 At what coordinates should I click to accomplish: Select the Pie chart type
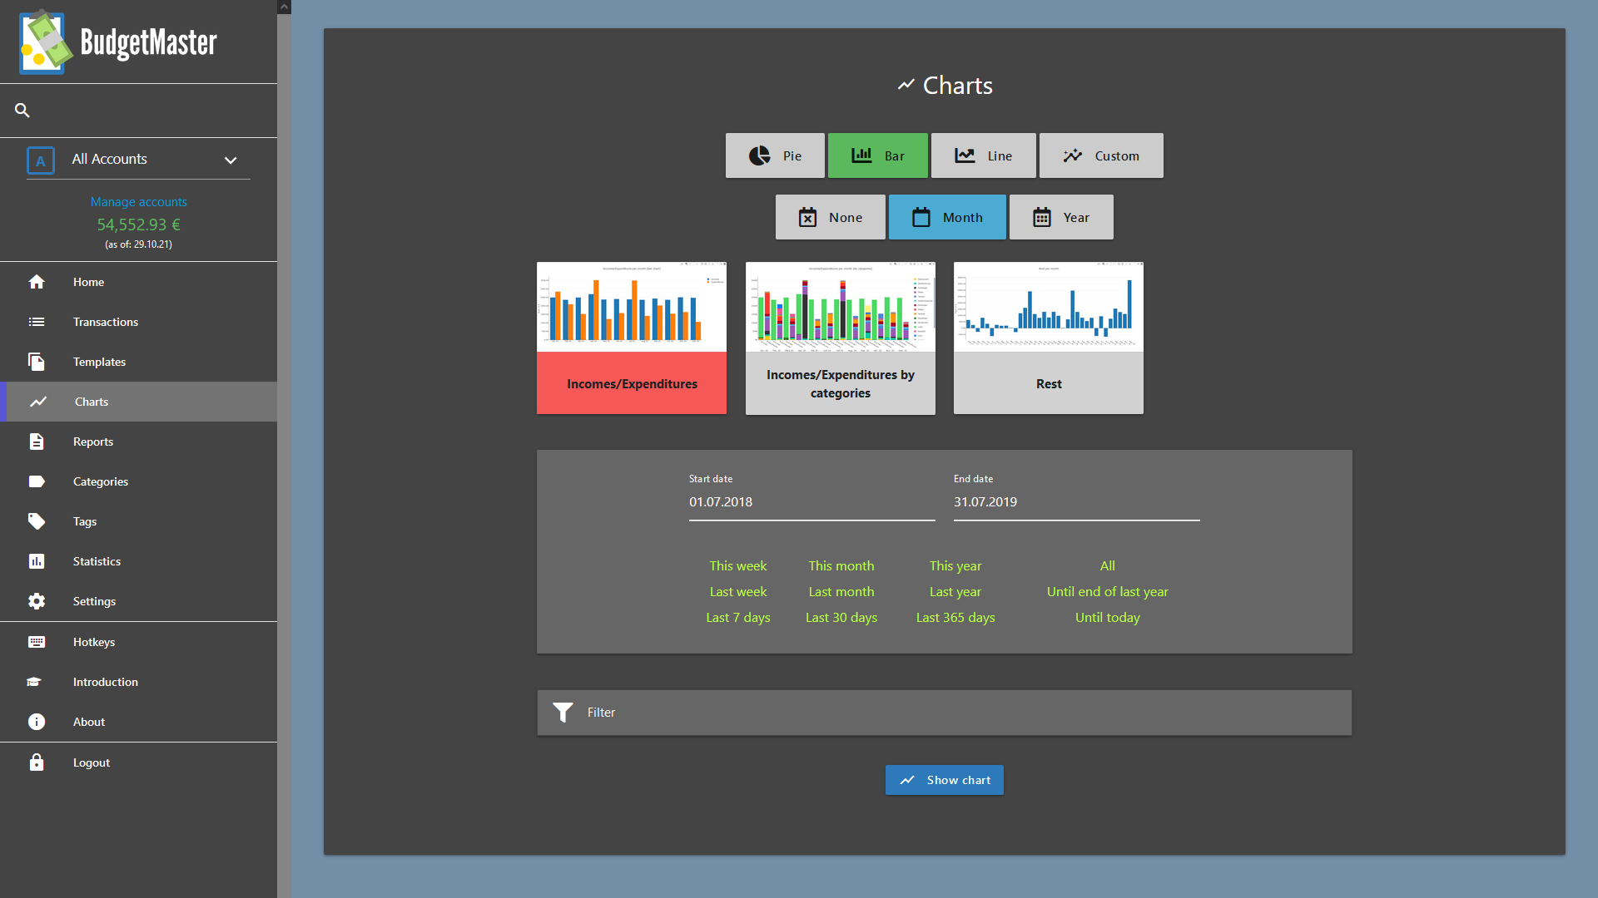pyautogui.click(x=775, y=155)
